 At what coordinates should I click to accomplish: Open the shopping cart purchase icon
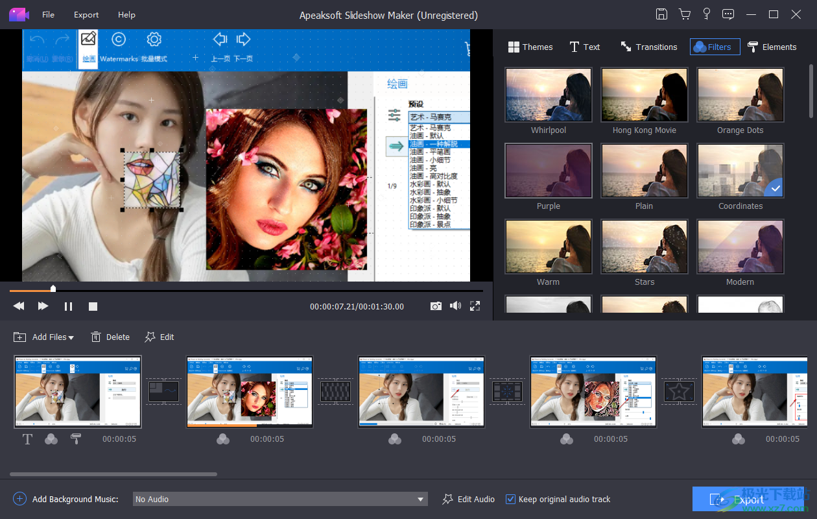tap(684, 14)
